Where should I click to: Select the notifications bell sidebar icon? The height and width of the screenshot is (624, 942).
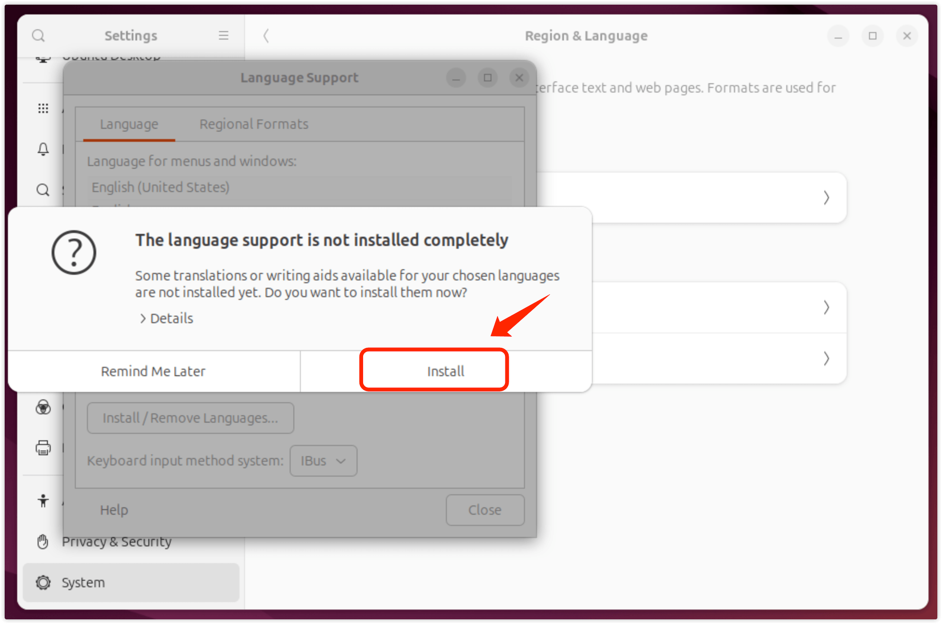43,149
